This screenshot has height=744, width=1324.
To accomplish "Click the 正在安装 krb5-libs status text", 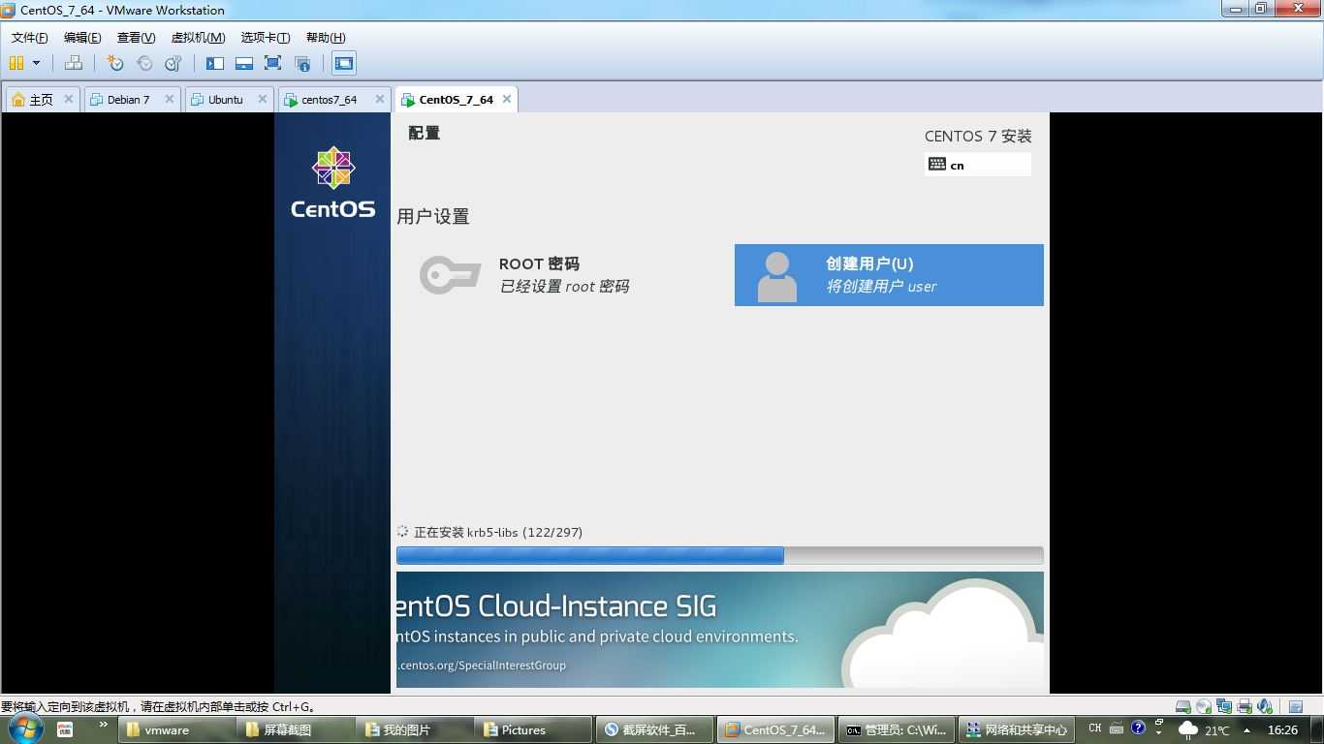I will point(498,532).
